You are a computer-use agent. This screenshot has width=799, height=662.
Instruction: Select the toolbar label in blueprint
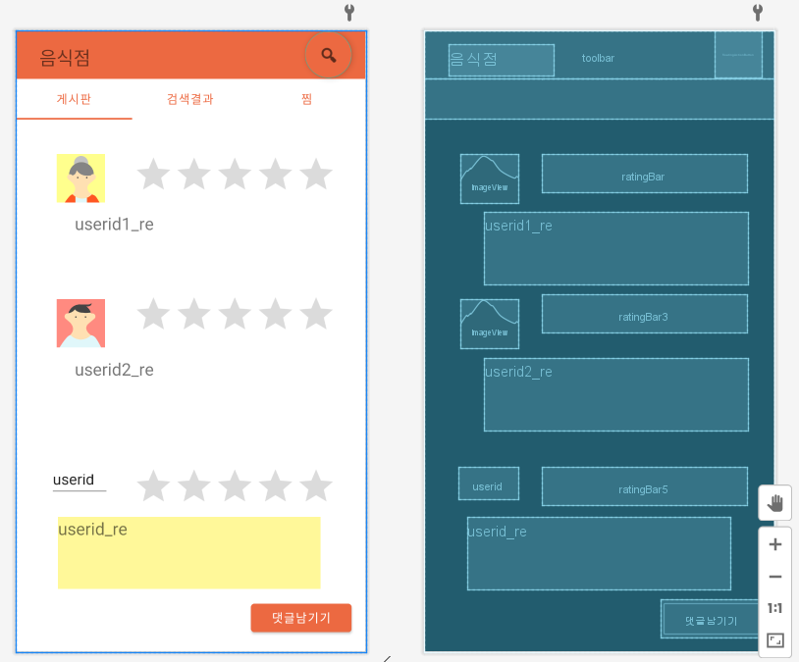598,58
